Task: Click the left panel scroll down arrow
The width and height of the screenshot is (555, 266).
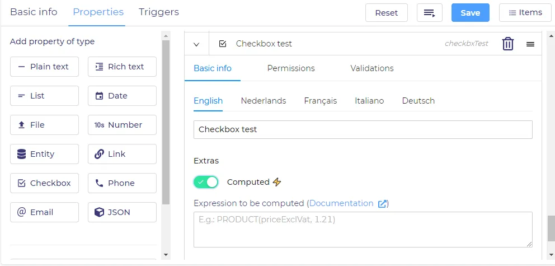Action: click(x=166, y=255)
